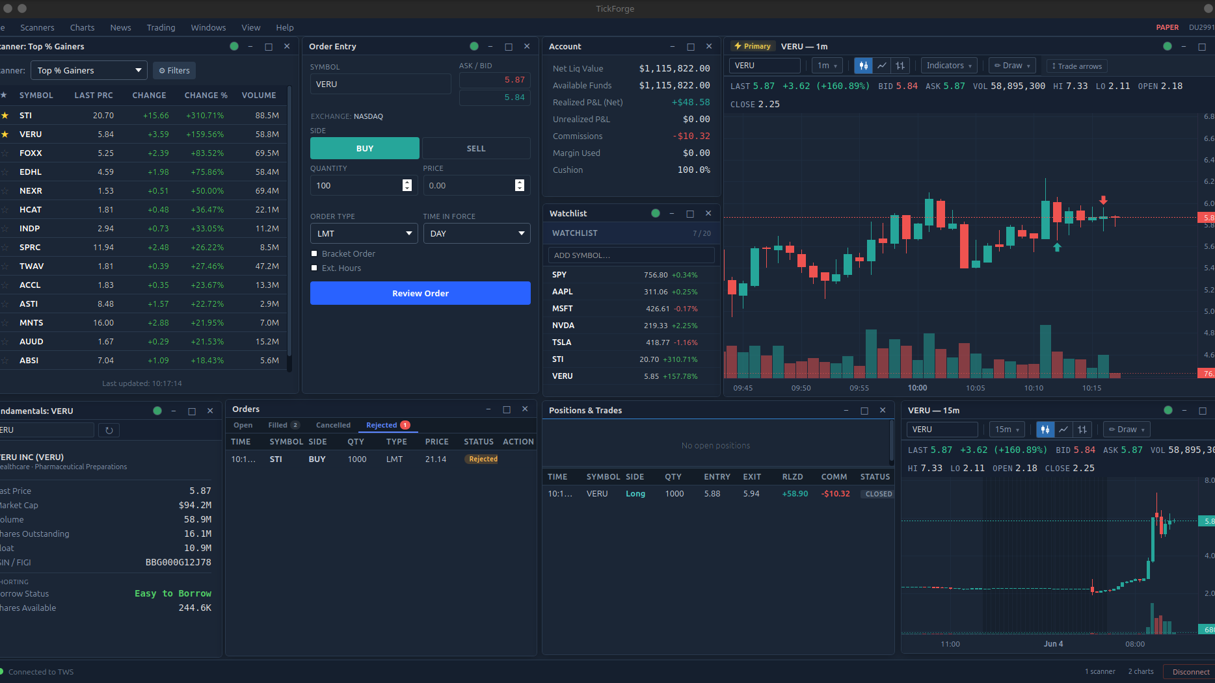Open the Trading menu
1215x683 pixels.
(x=161, y=27)
